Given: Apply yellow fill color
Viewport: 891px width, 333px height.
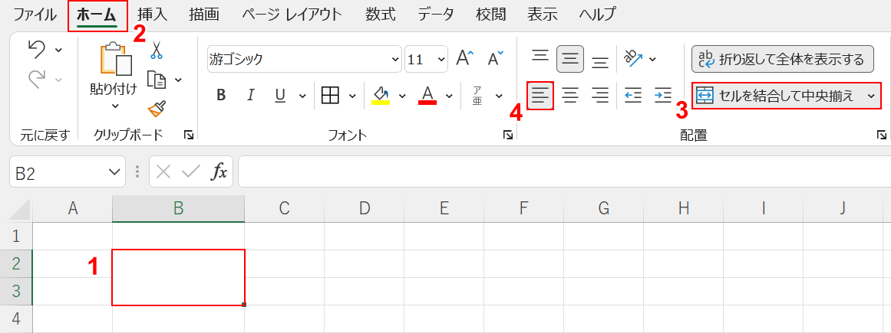Looking at the screenshot, I should point(381,95).
